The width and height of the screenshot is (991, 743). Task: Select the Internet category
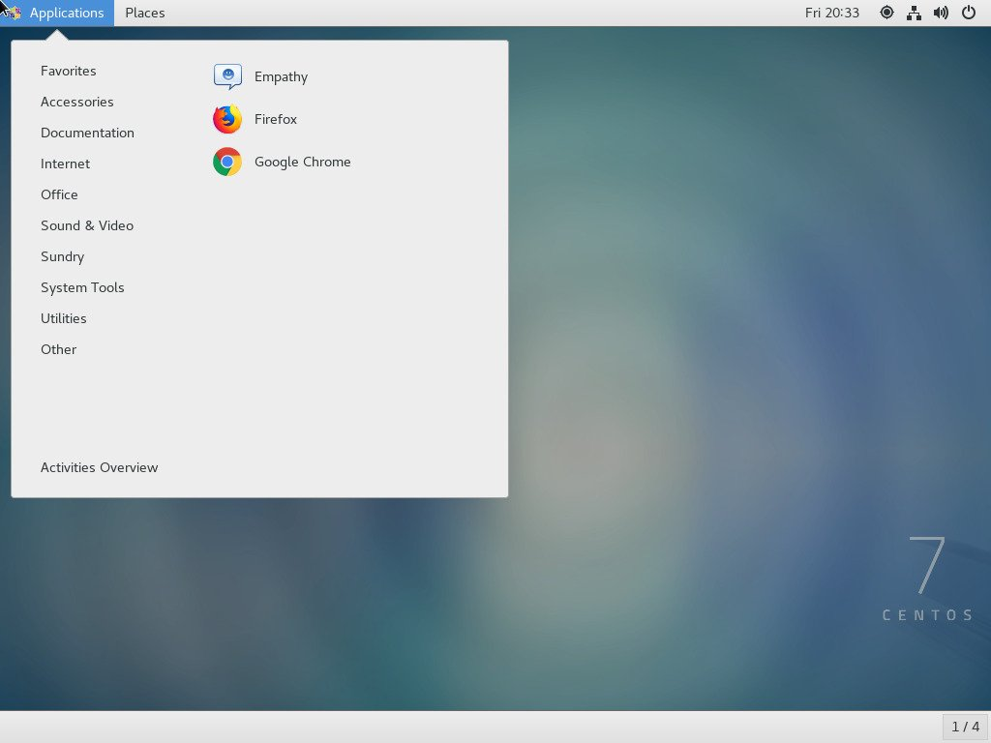[x=65, y=163]
